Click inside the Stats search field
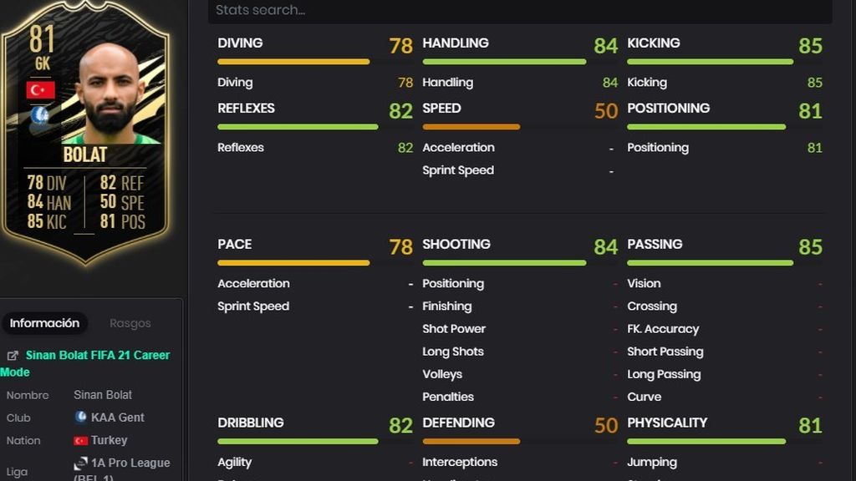This screenshot has height=481, width=856. 520,11
